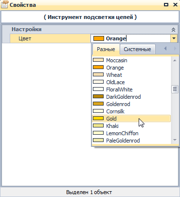Click the Orange text field in Цвет row

click(x=130, y=38)
